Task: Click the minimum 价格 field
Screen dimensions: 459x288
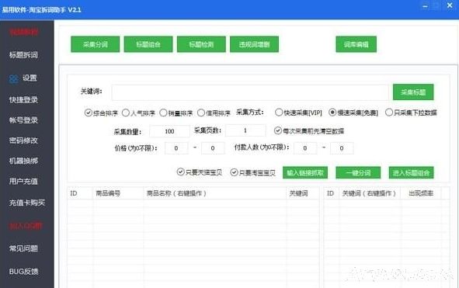Action: pos(176,148)
